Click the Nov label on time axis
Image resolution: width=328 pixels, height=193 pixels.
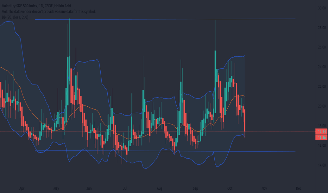point(264,188)
